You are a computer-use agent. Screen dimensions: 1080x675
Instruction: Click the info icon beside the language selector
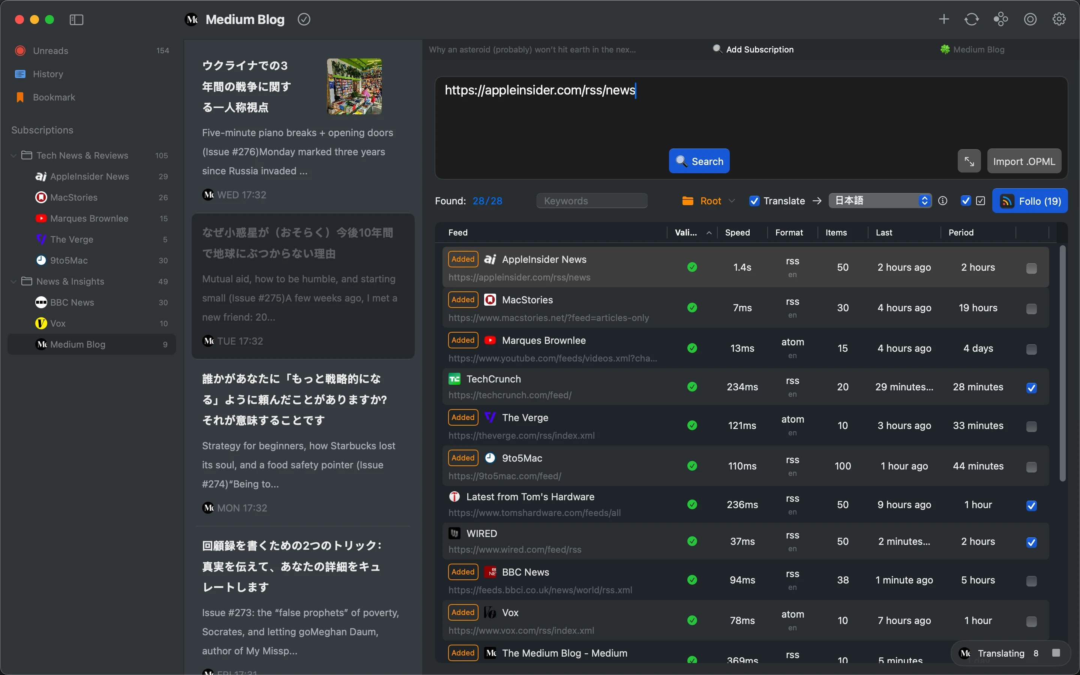pos(943,201)
